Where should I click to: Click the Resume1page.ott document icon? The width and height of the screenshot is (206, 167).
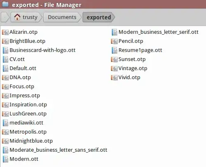coord(114,50)
